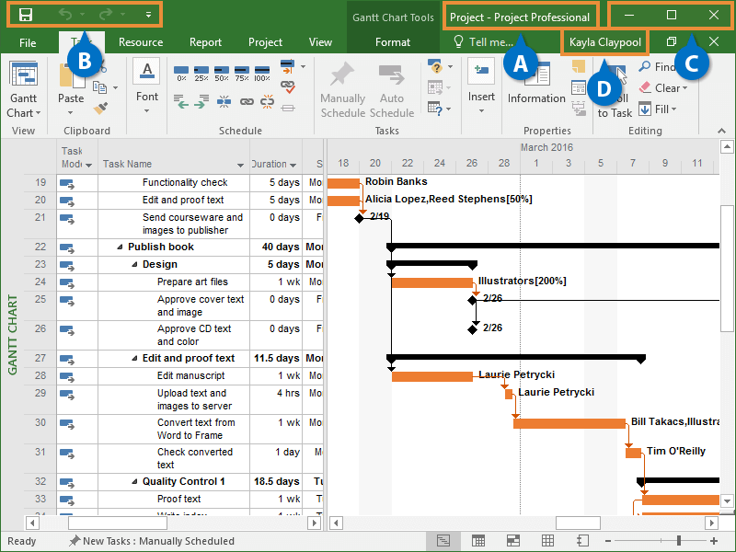
Task: Collapse the Quality Control 1 summary task
Action: tap(134, 482)
